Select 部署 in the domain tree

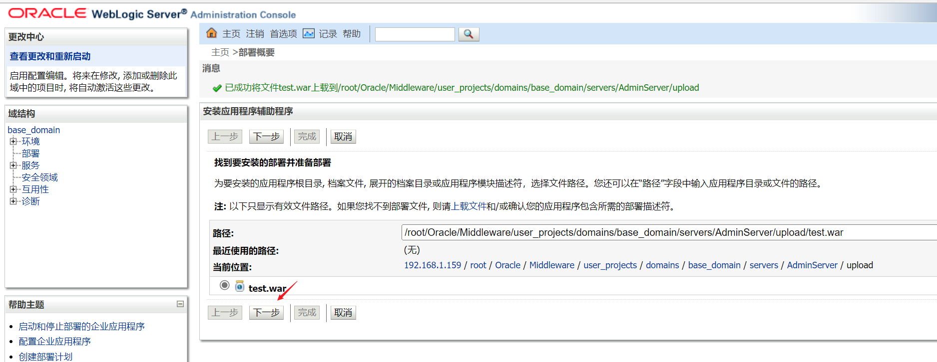(30, 153)
